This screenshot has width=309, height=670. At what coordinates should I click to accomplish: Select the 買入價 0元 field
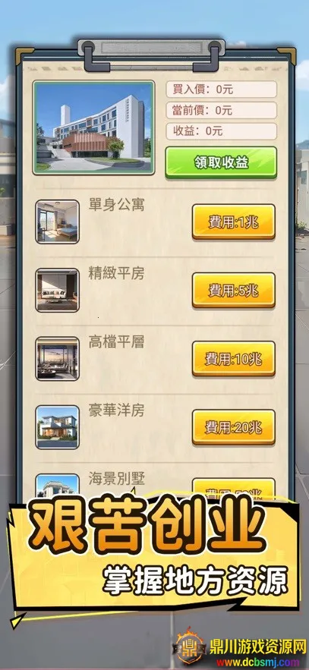[222, 90]
